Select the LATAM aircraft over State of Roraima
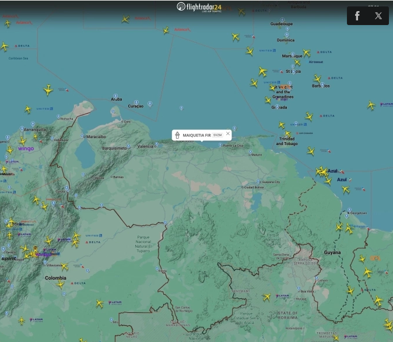393x342 pixels. [267, 297]
